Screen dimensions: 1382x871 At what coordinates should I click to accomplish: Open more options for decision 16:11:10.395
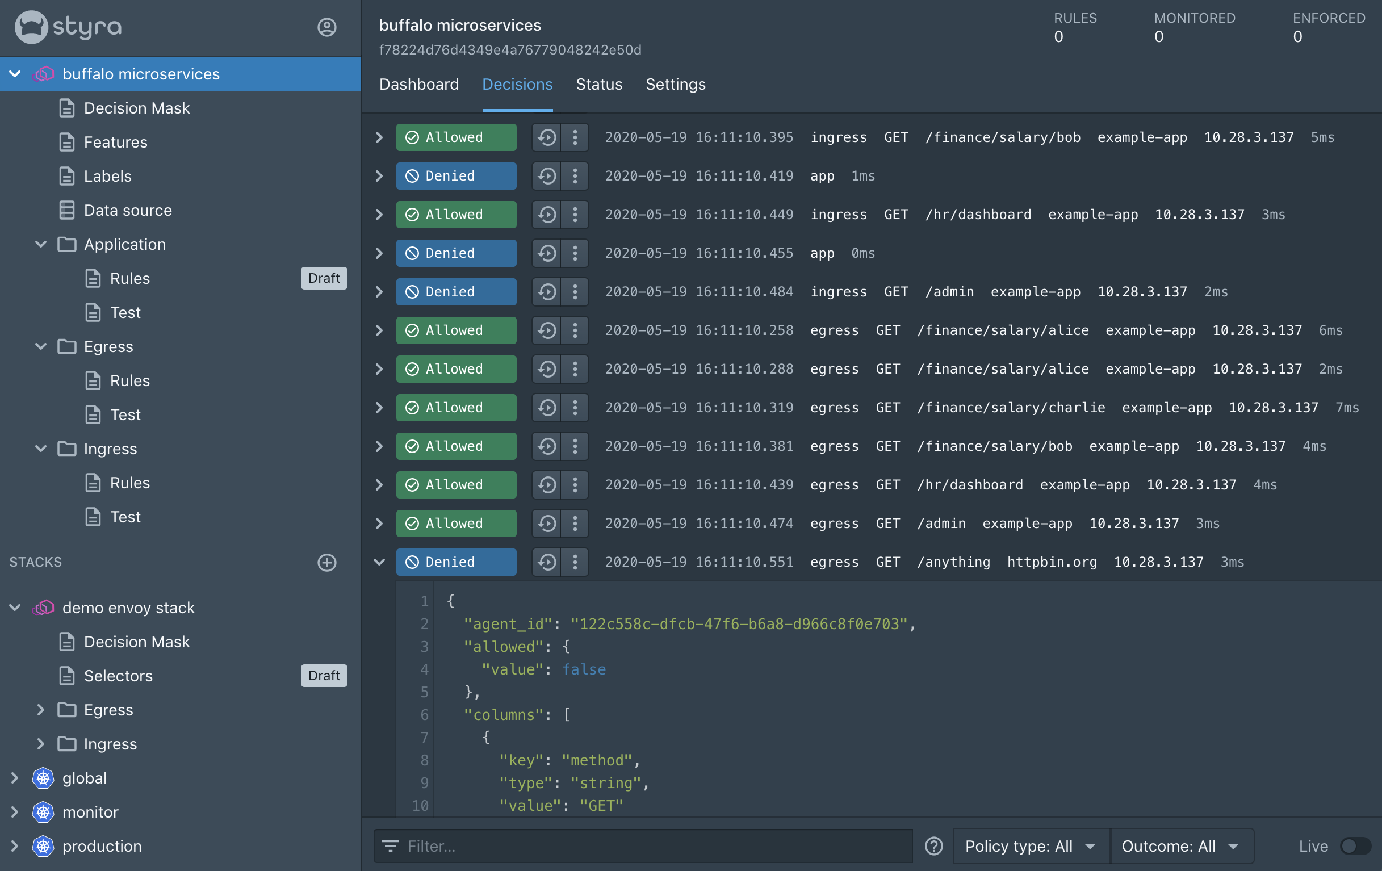click(x=575, y=137)
